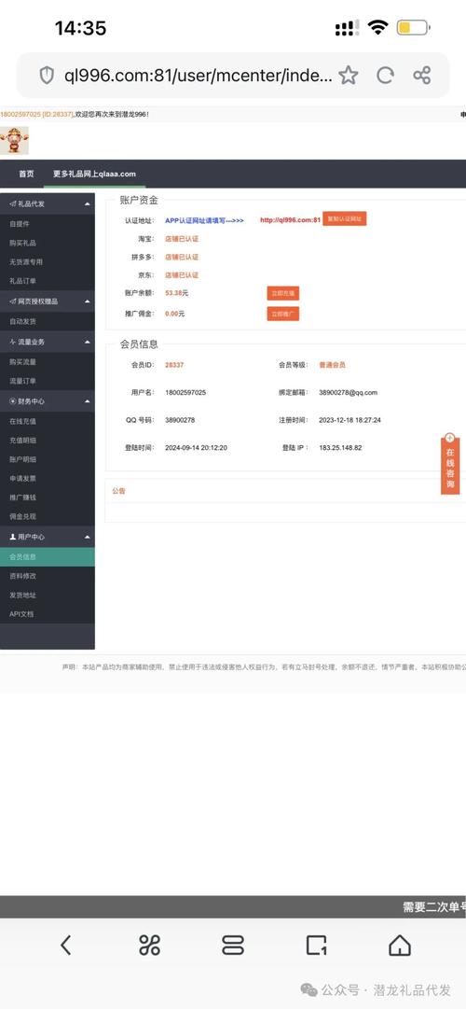Collapse the 流量业务 sidebar section
The width and height of the screenshot is (466, 1009).
pyautogui.click(x=48, y=342)
